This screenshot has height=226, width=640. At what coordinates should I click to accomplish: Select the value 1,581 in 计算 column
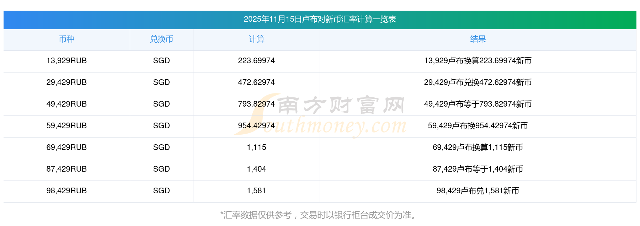click(x=256, y=191)
